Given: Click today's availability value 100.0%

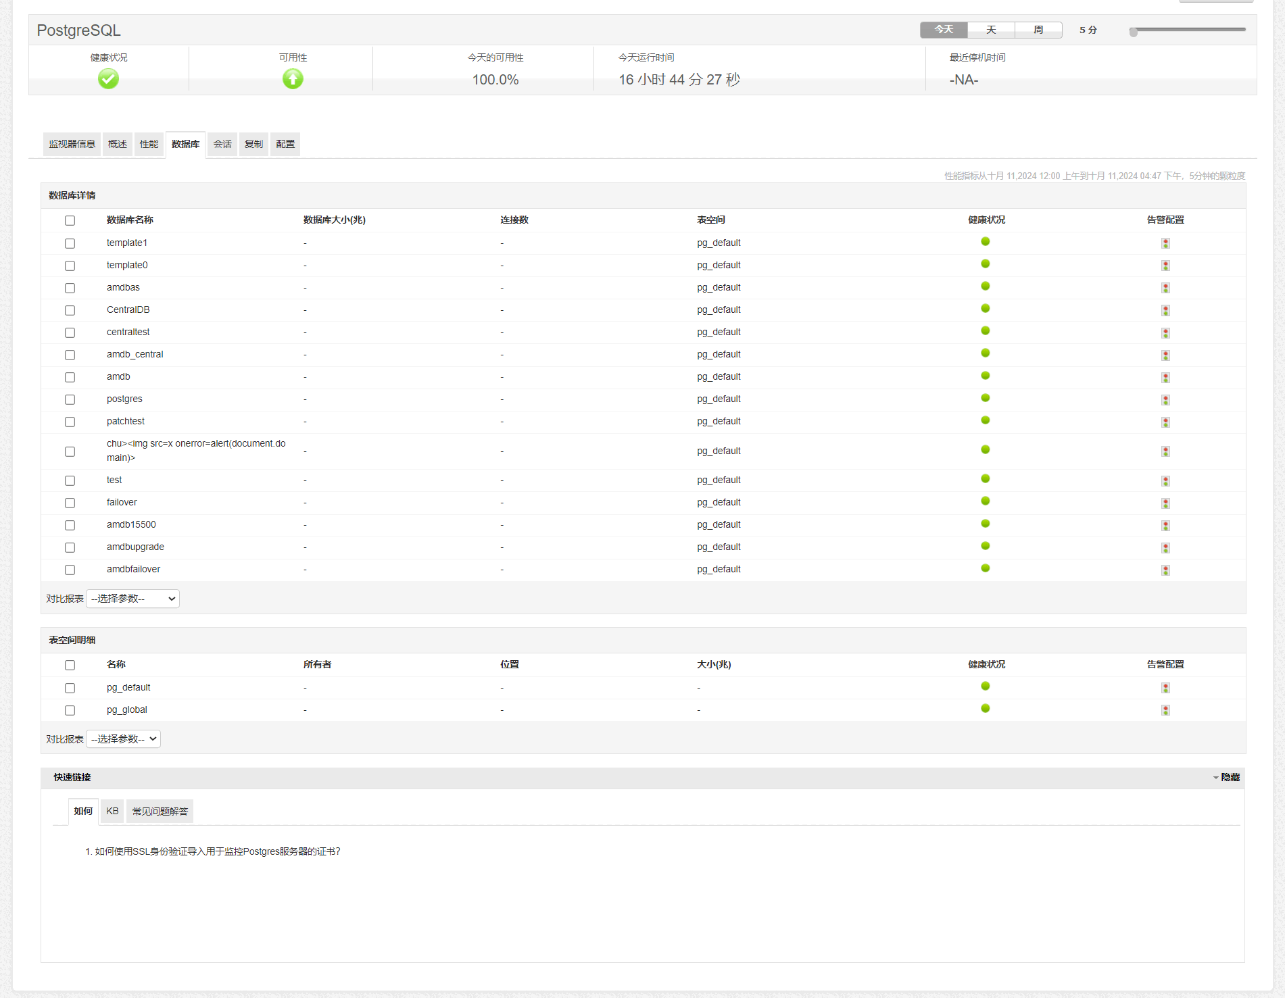Looking at the screenshot, I should [x=495, y=80].
